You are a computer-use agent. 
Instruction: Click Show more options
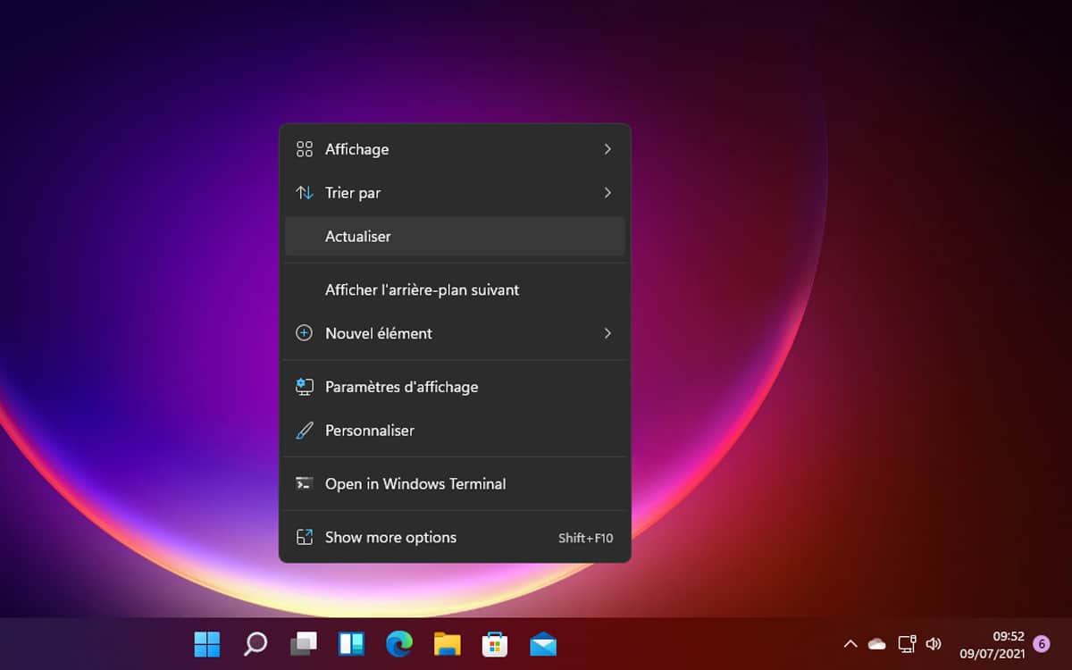[x=390, y=537]
